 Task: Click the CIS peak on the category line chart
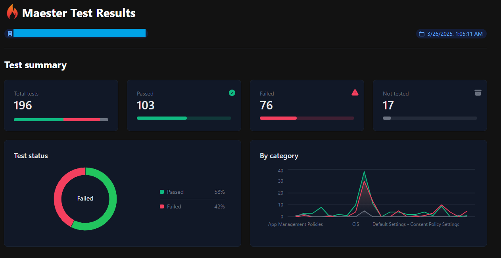click(x=364, y=172)
